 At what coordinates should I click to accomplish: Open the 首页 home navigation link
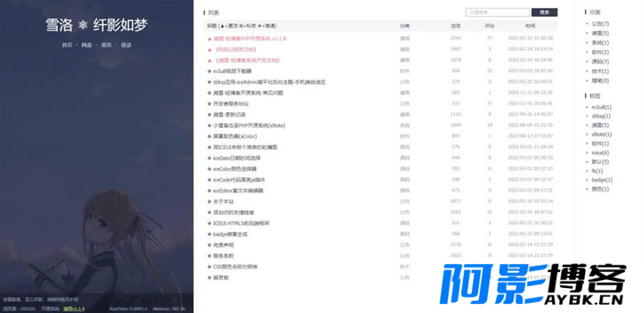coord(67,45)
